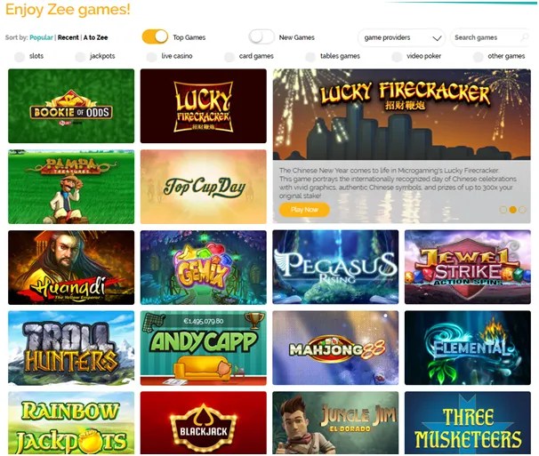Select the Andy Capp jackpot game
Image resolution: width=539 pixels, height=456 pixels.
pos(204,348)
